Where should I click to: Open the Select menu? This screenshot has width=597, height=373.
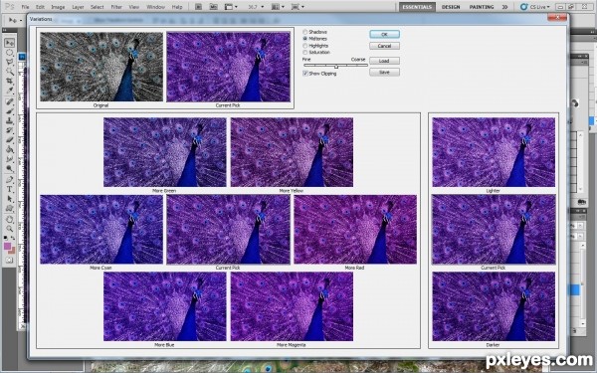(x=98, y=7)
